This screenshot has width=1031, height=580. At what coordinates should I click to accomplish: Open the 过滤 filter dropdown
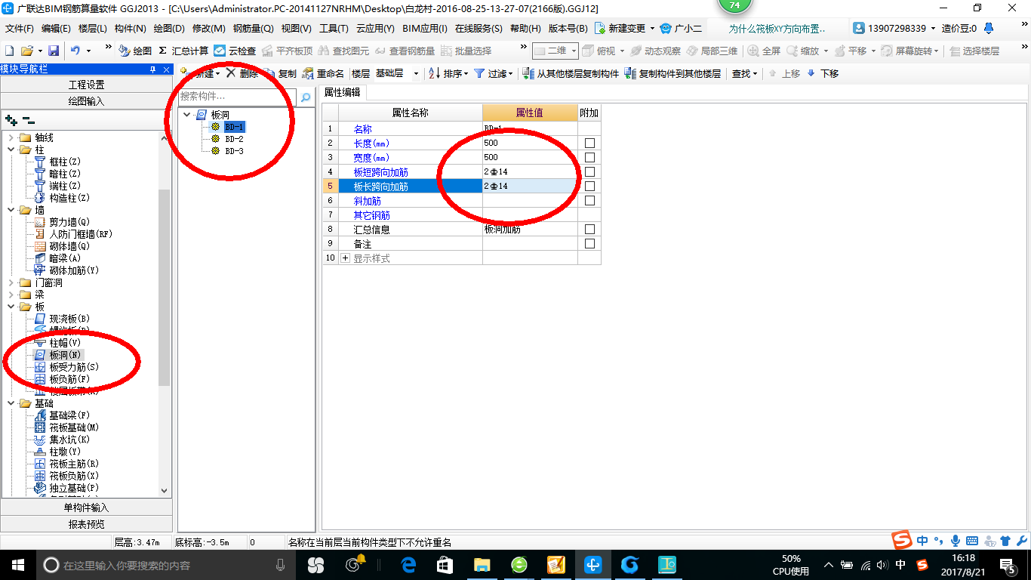[x=494, y=73]
